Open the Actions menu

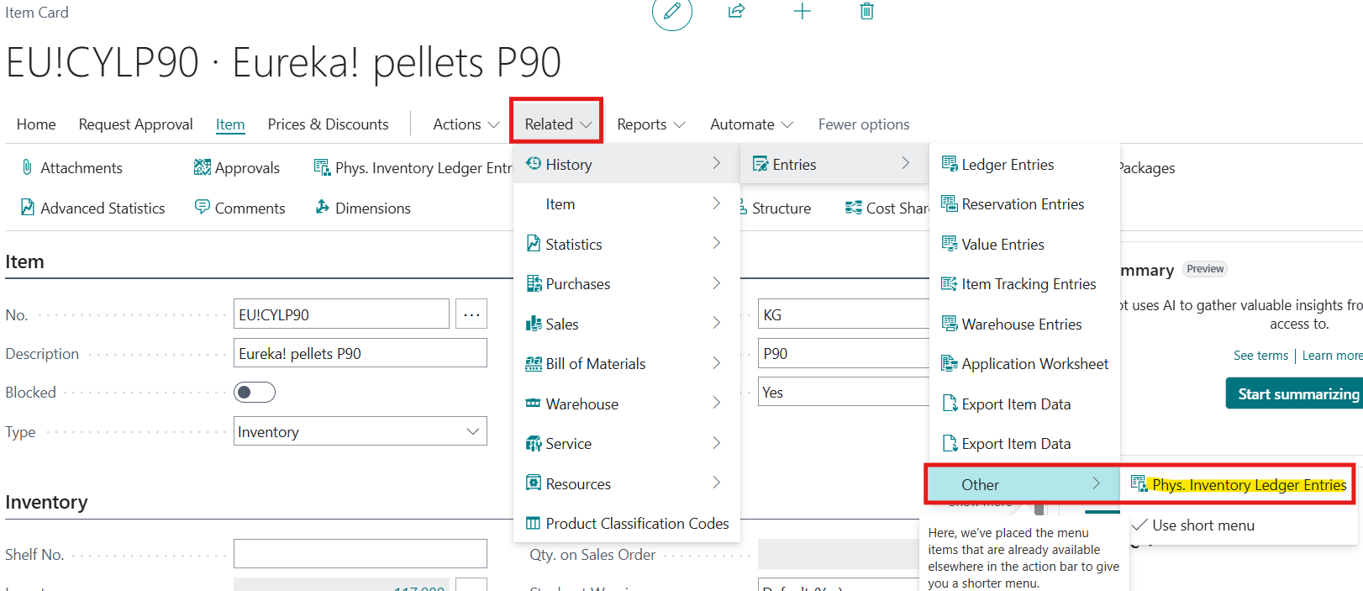[x=466, y=124]
